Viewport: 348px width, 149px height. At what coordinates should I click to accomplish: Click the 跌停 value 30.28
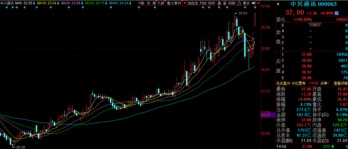(342, 120)
